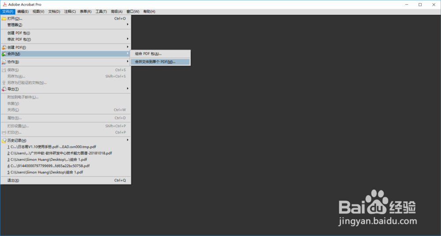Click the greyed ribbon icon beside 另存为已验证的文档
The width and height of the screenshot is (441, 236).
tap(4, 83)
